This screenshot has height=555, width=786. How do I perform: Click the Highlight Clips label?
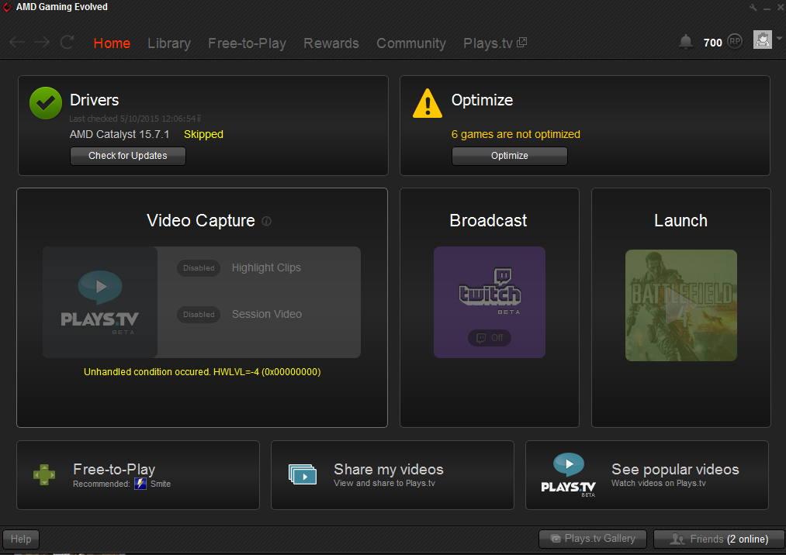click(266, 268)
